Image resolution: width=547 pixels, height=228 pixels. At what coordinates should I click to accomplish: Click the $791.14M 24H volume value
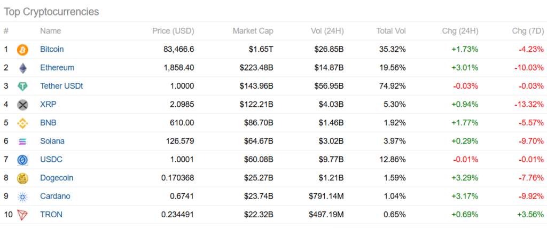(326, 196)
